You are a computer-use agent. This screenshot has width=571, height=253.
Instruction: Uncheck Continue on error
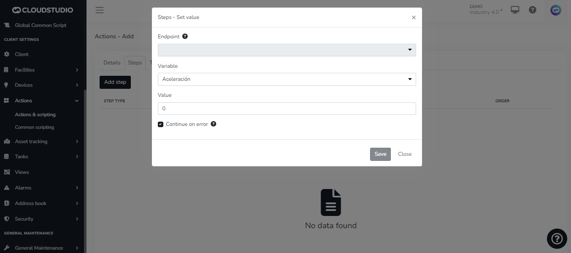coord(160,124)
